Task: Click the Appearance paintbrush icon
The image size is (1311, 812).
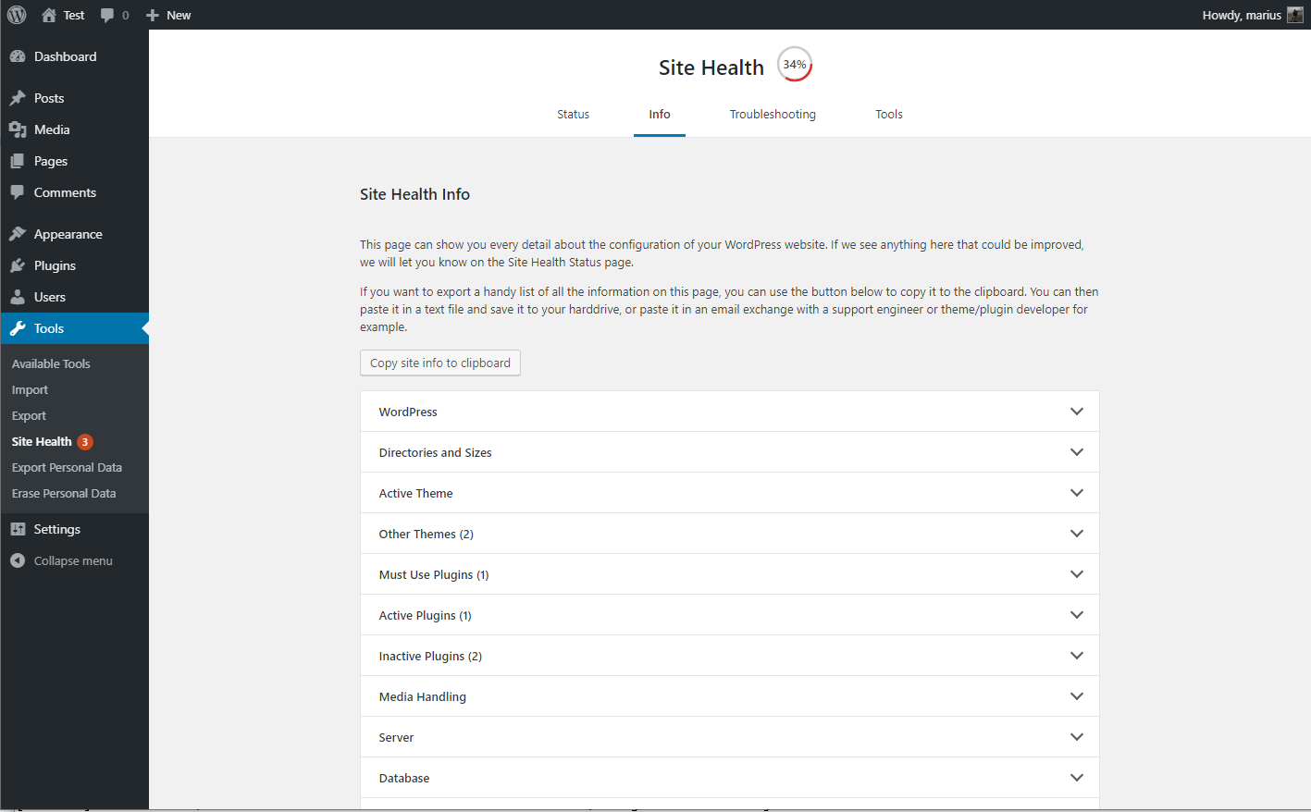Action: pos(18,234)
